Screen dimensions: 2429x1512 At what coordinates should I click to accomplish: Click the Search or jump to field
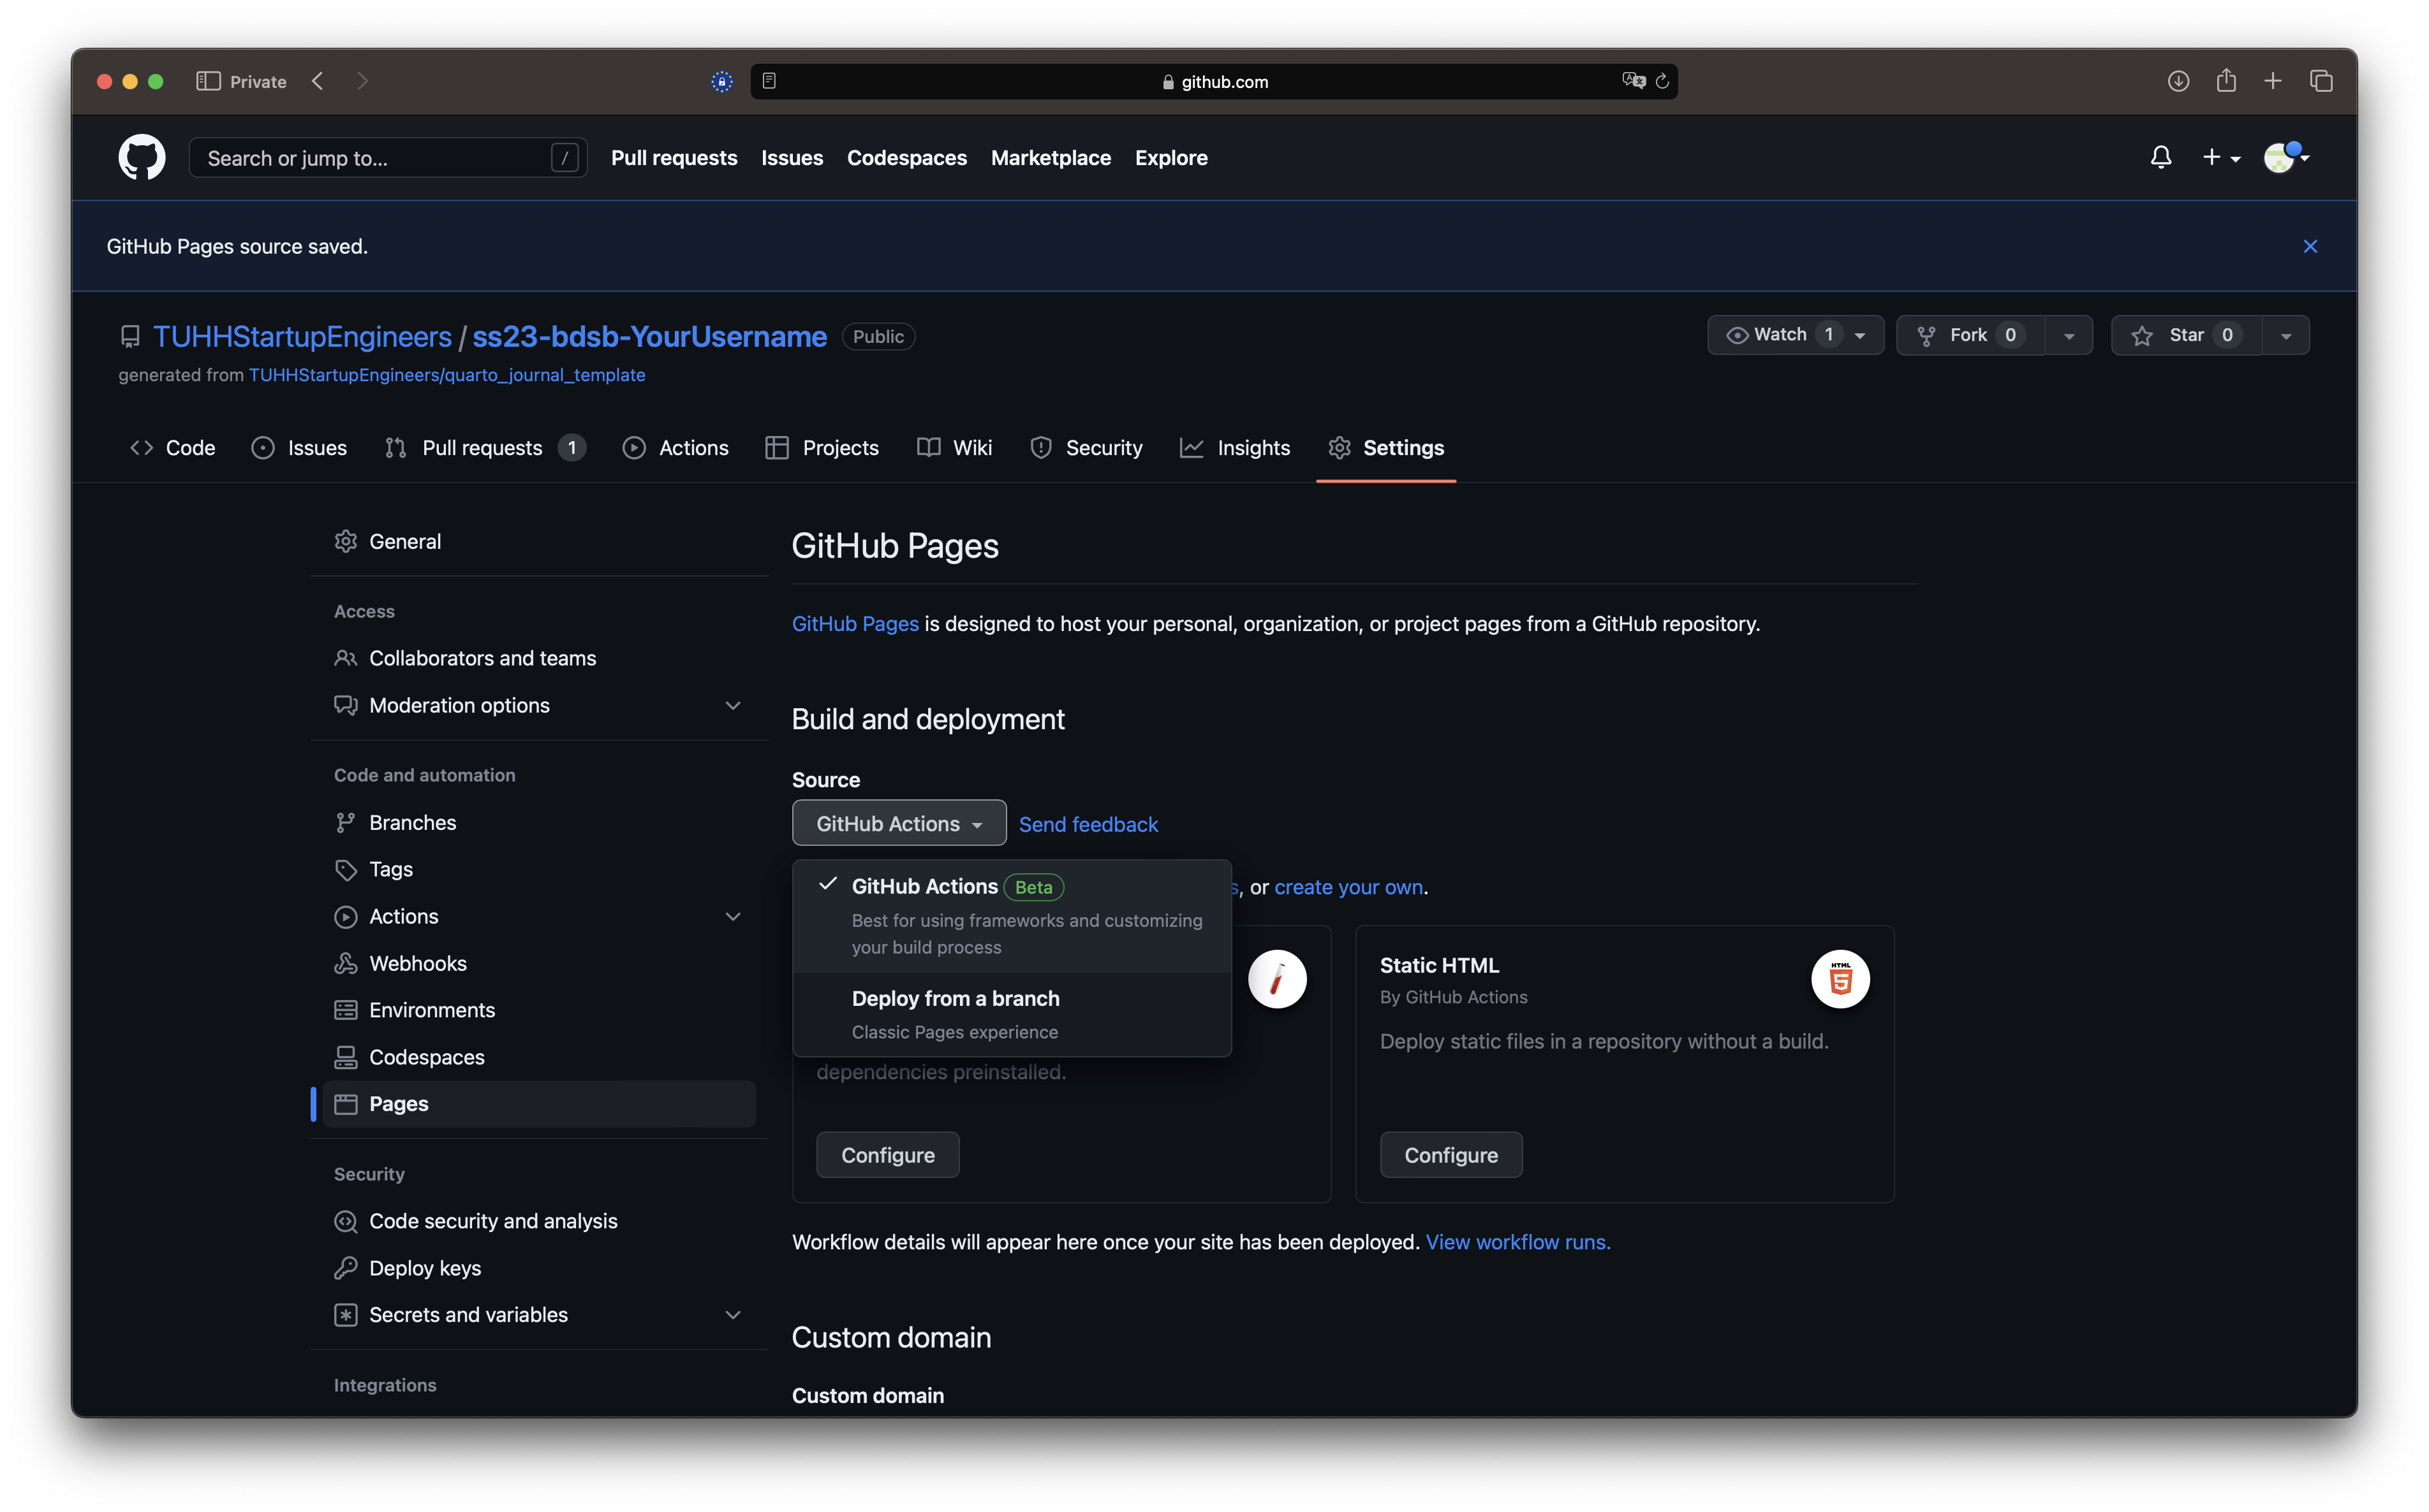[387, 157]
